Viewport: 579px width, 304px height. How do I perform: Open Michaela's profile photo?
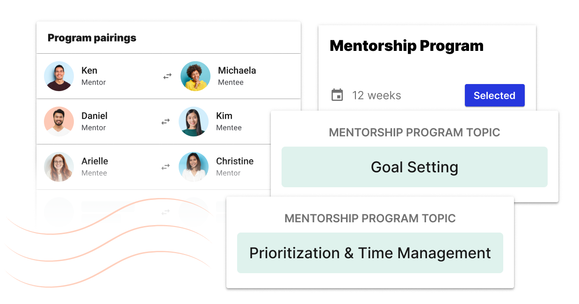[x=195, y=76]
